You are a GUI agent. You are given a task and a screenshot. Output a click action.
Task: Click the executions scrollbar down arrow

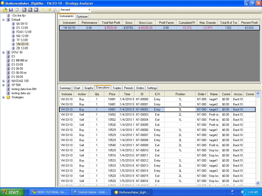coord(258,183)
